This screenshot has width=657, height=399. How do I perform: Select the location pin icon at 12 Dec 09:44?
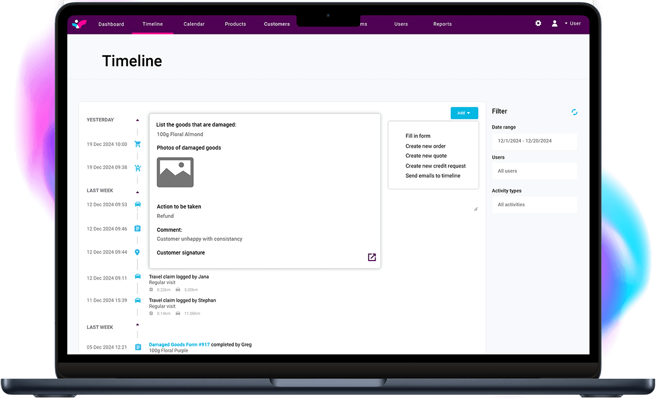pos(137,252)
